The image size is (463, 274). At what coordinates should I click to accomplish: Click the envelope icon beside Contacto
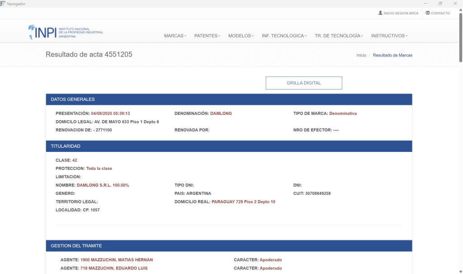pos(428,13)
